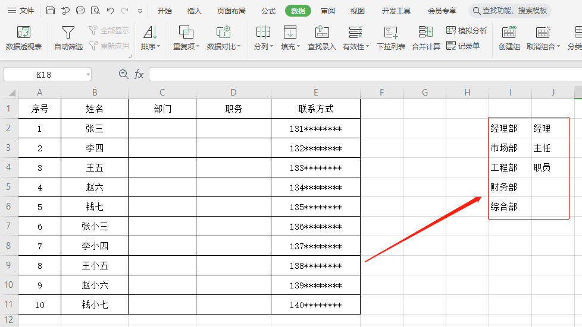Switch to the 页面布局 tab
Viewport: 582px width, 327px height.
(231, 11)
